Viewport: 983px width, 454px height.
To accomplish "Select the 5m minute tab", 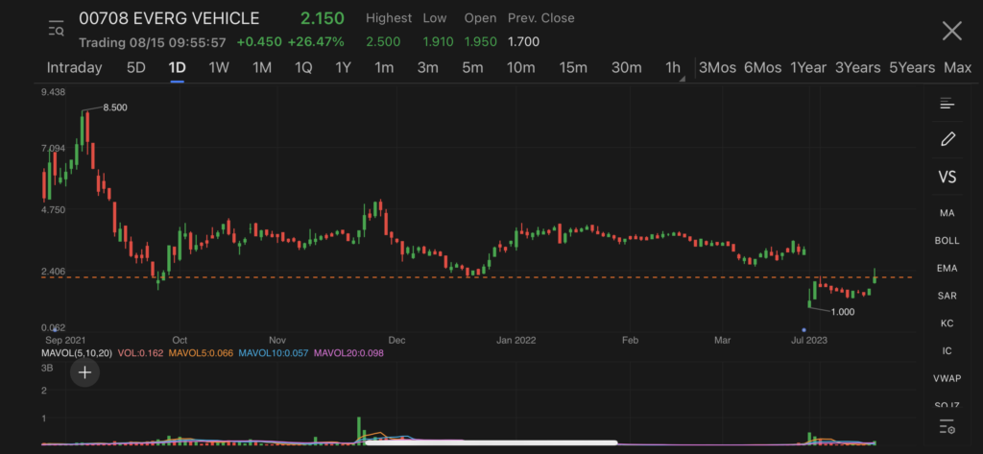I will (472, 68).
